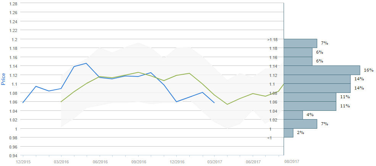Select the topmost histogram bar labeled >1.18
Viewport: 376px width, 166px height.
coord(300,43)
